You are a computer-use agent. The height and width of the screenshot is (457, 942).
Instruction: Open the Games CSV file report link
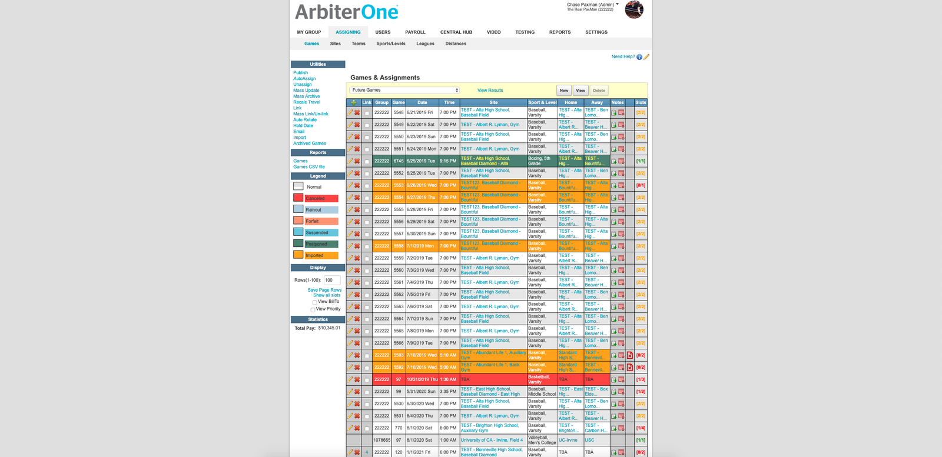pos(309,167)
